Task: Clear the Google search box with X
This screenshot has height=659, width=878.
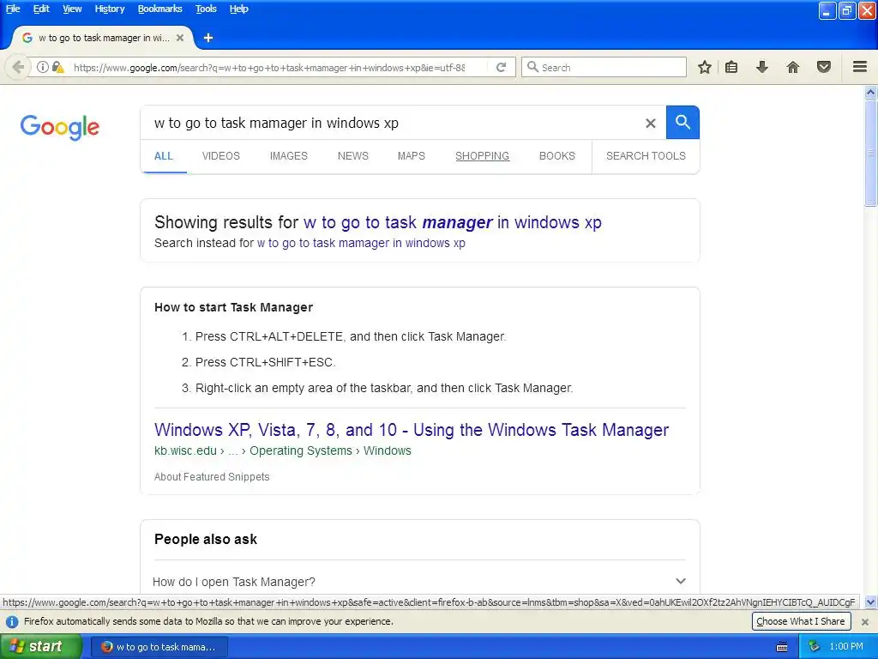Action: [650, 124]
